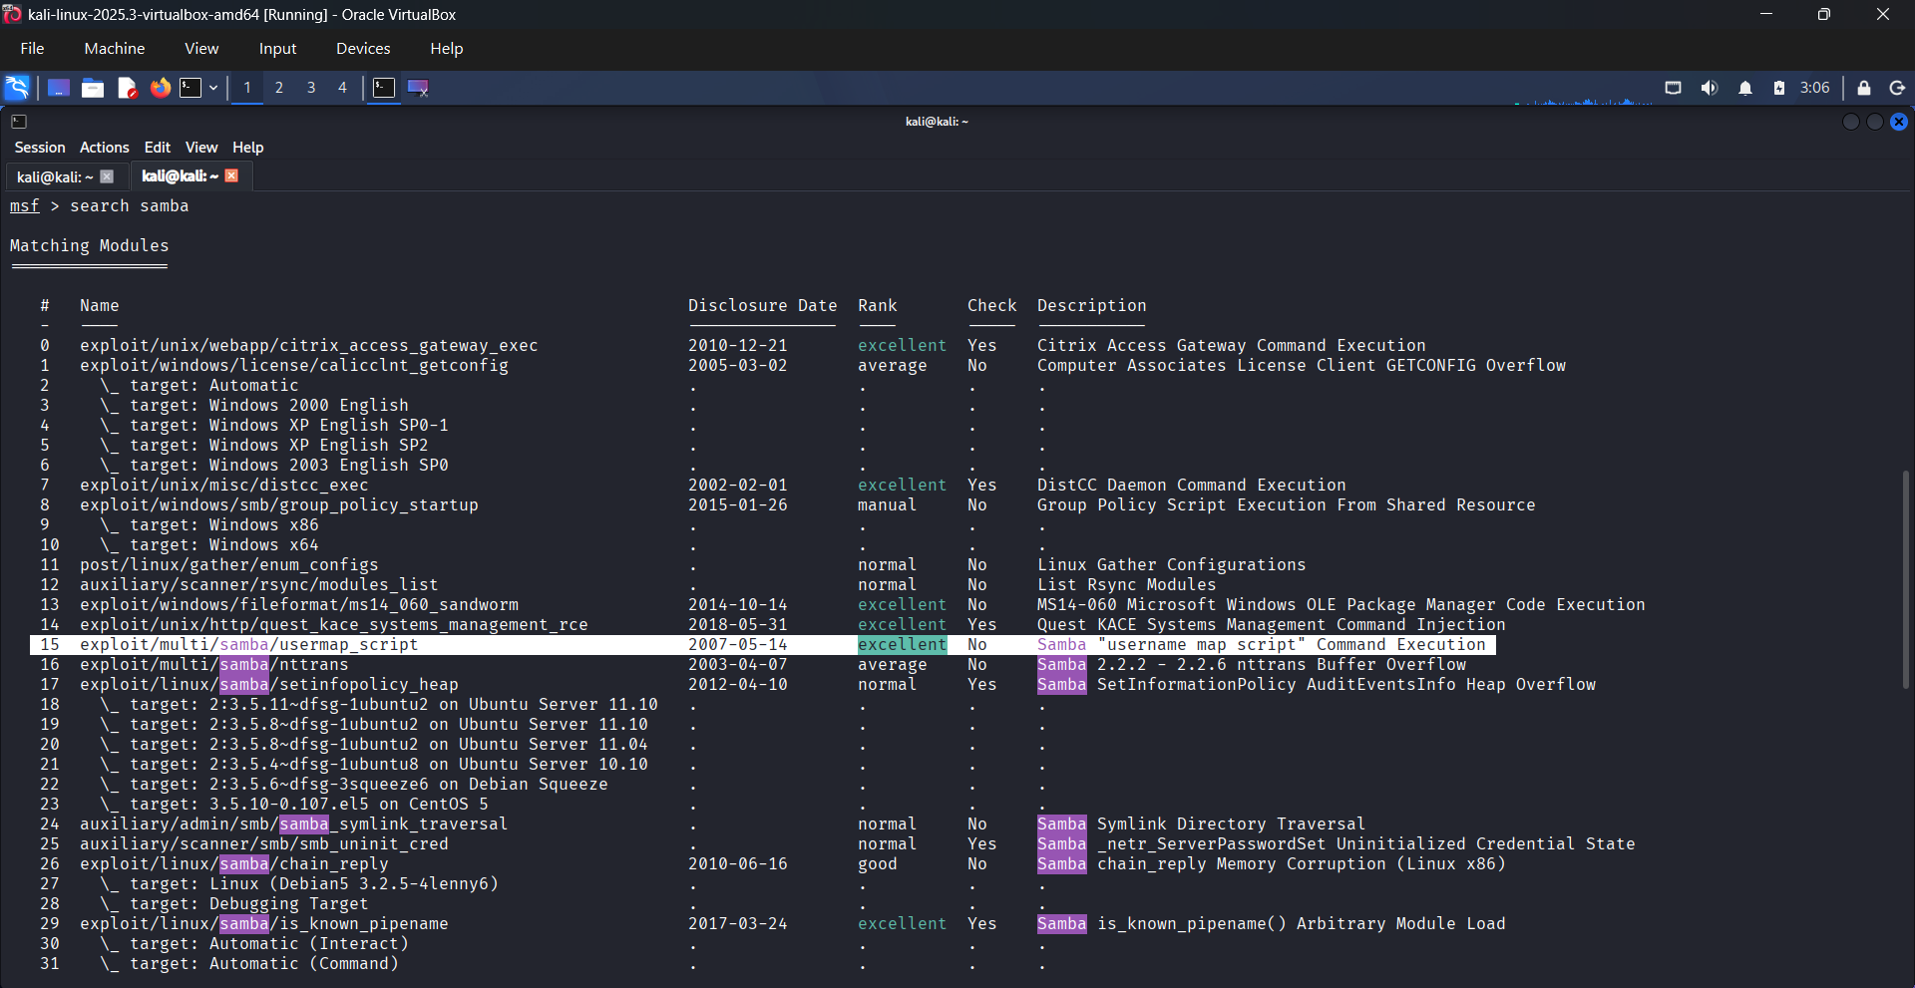Restore down the VirtualBox window

pos(1824,14)
